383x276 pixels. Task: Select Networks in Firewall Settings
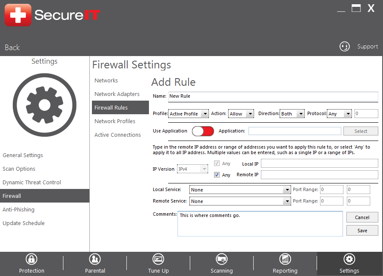coord(106,80)
